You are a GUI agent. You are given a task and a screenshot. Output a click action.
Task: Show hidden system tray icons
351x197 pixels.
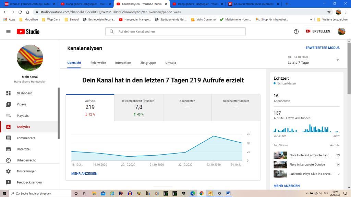(x=307, y=193)
